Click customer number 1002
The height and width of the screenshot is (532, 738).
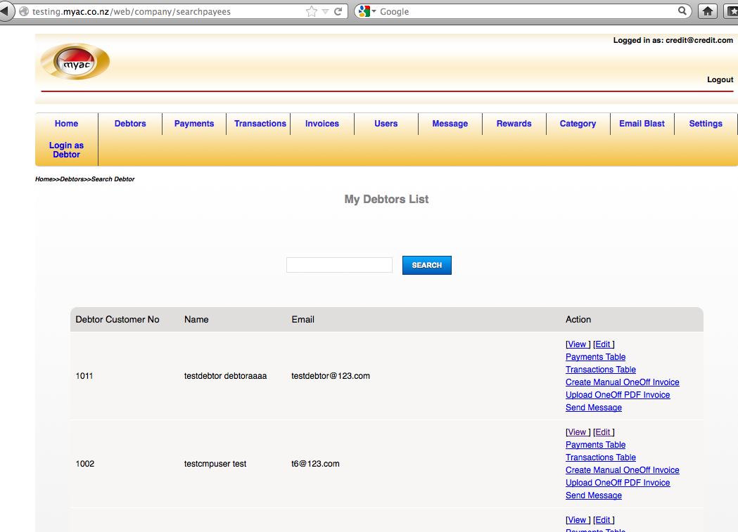tap(84, 463)
